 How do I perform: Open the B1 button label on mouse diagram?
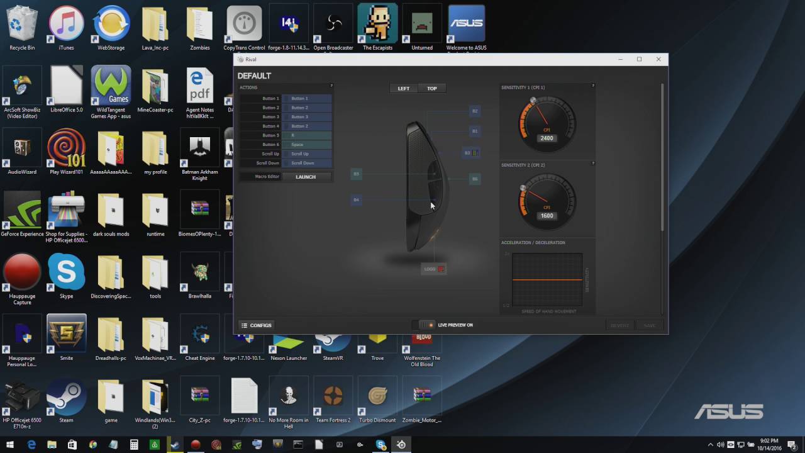pos(475,131)
